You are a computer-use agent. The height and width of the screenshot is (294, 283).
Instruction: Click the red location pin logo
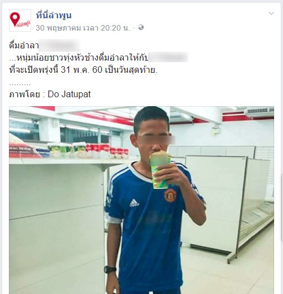[x=15, y=19]
